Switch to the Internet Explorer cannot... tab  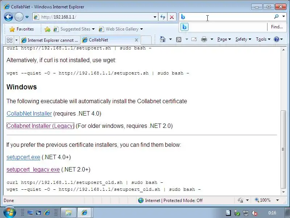tap(50, 40)
